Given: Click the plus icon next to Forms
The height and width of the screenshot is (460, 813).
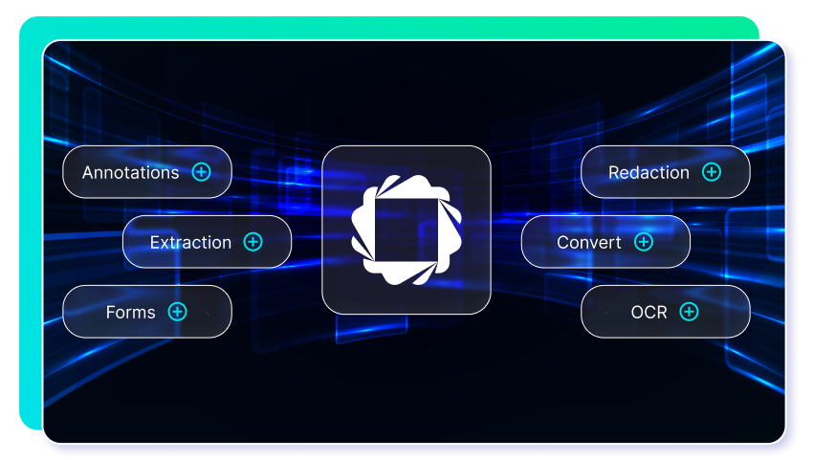Looking at the screenshot, I should point(177,312).
